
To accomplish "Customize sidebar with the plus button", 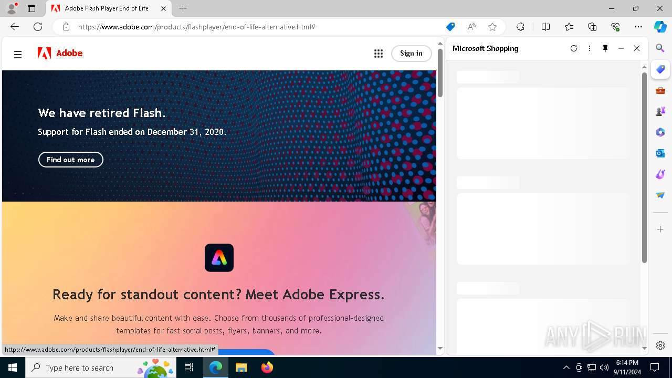I will tap(660, 229).
